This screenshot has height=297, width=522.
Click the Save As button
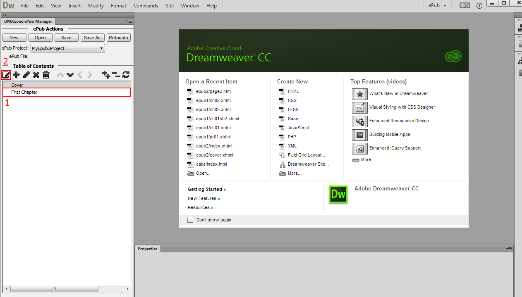(x=92, y=38)
